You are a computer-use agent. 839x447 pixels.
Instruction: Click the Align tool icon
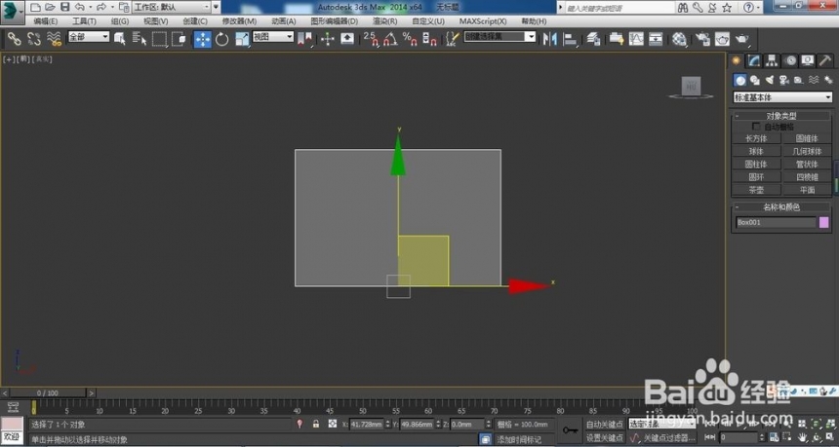click(x=571, y=39)
